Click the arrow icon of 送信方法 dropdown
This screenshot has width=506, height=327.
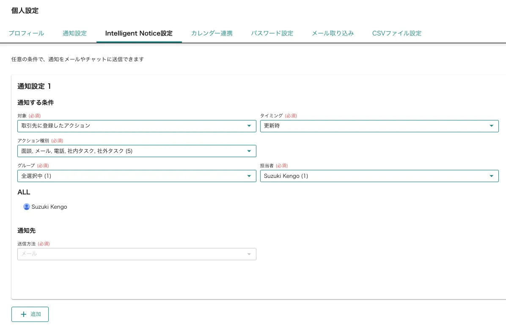[249, 254]
